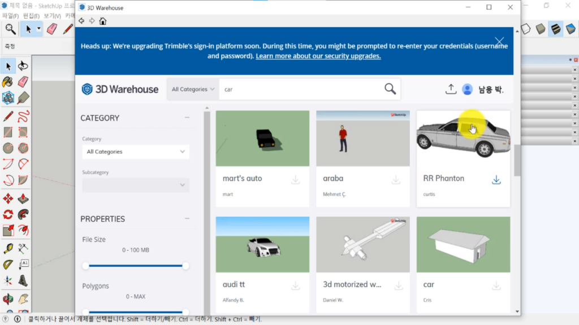
Task: Choose the Orbit tool
Action: click(x=8, y=299)
